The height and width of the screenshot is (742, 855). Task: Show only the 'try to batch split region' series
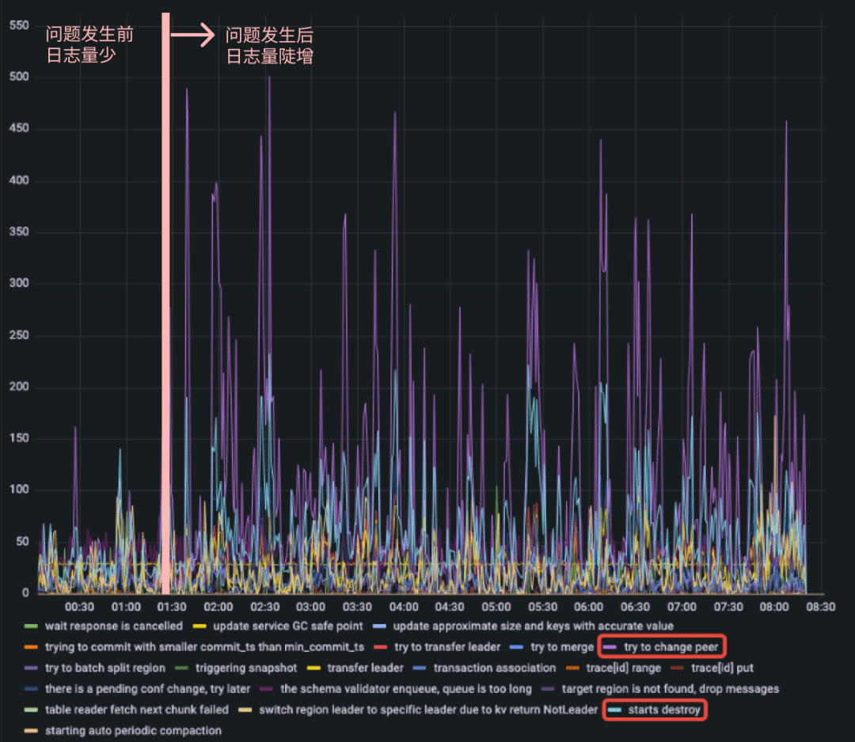point(104,668)
